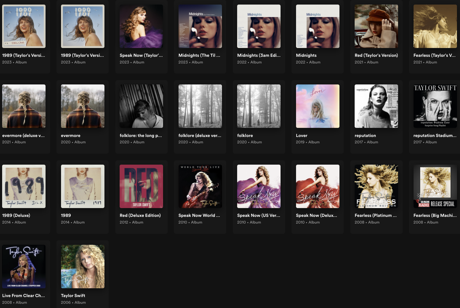Click the 'Fearless (Platinum ...' title
Viewport: 460px width, 308px height.
click(x=376, y=215)
